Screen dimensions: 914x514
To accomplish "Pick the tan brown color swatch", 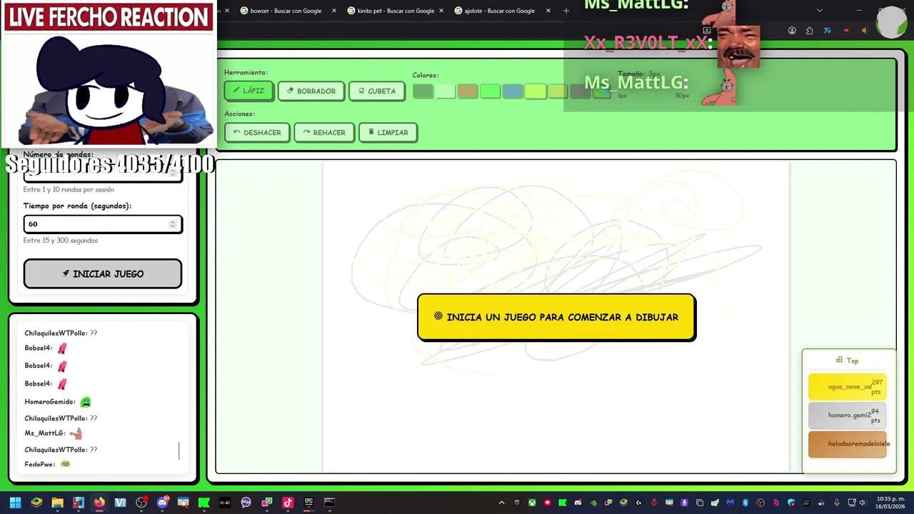I will 468,91.
